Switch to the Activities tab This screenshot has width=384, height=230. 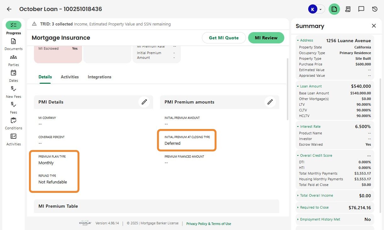[x=70, y=77]
